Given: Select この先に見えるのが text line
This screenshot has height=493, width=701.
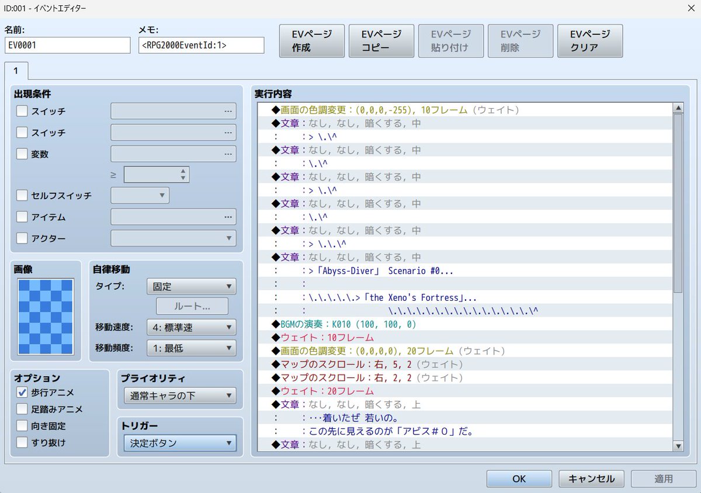Looking at the screenshot, I should click(x=465, y=432).
